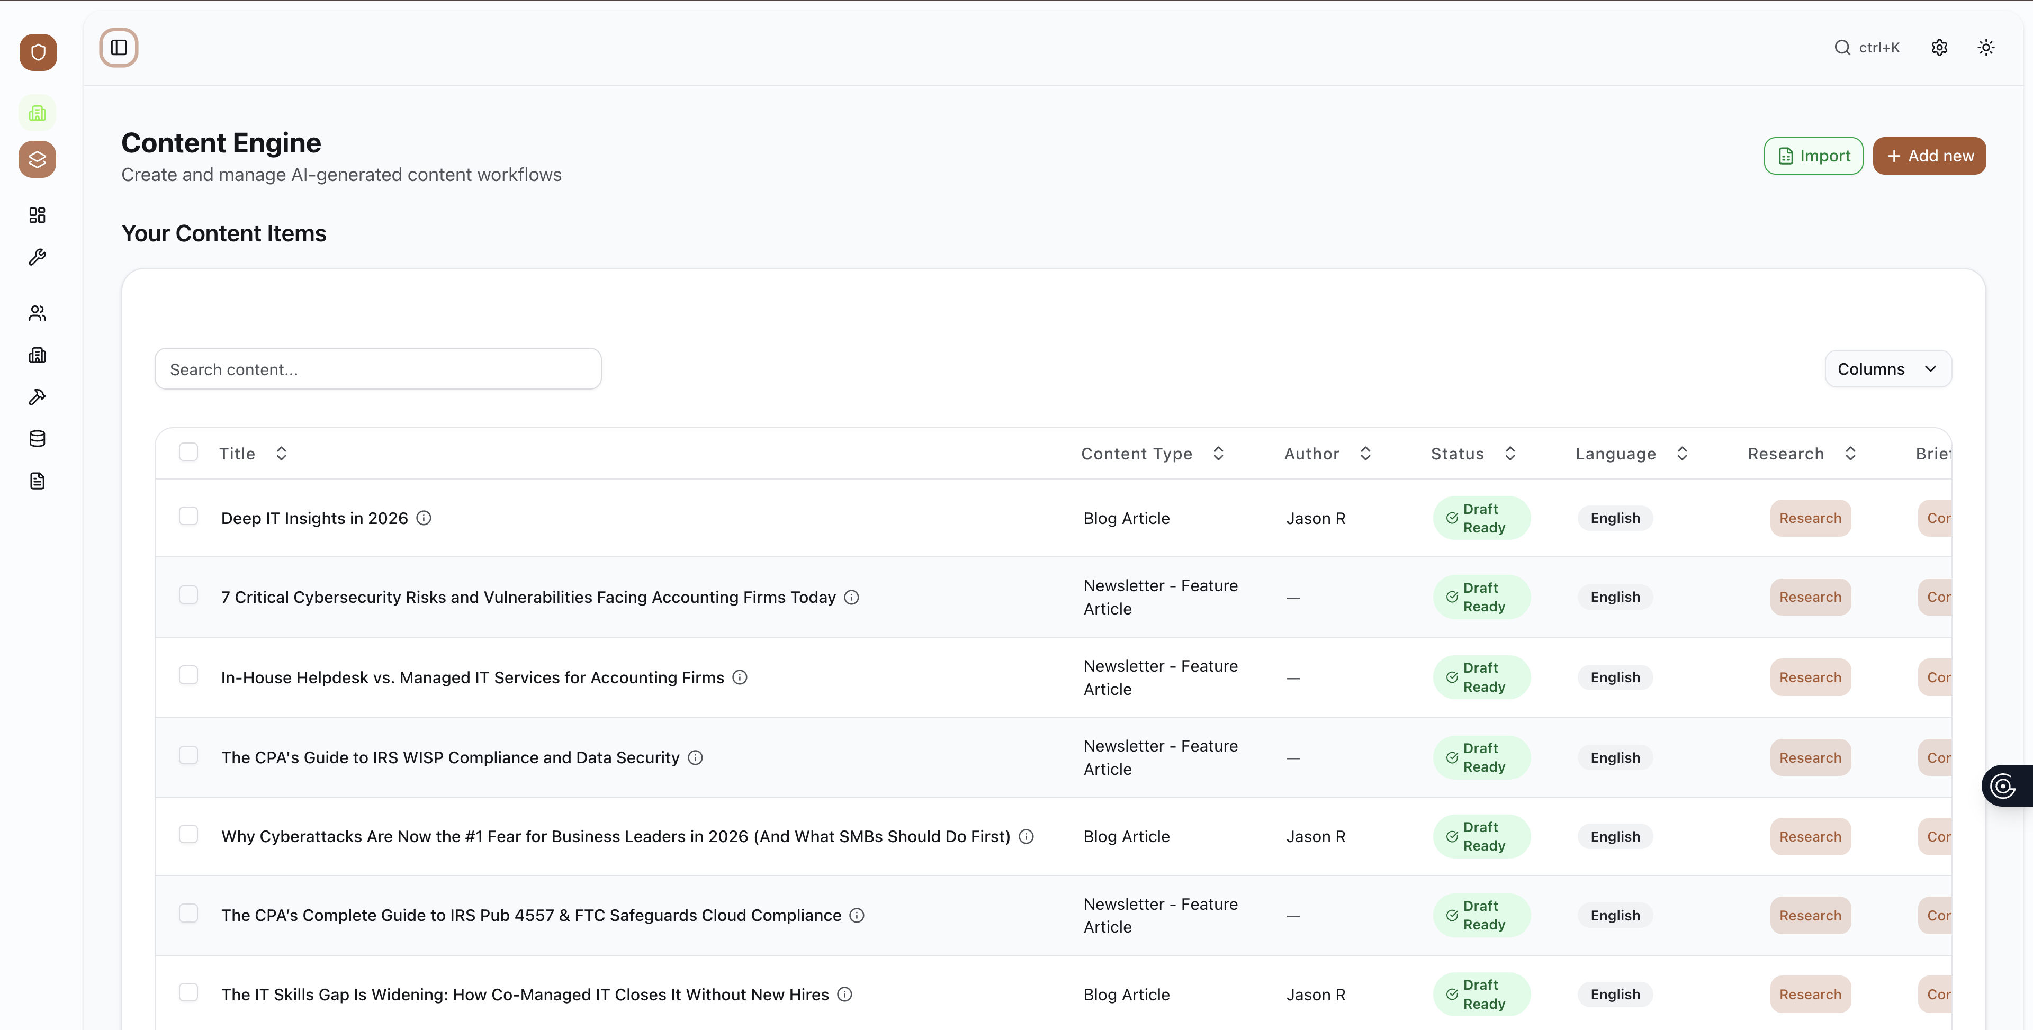Focus the Search content field
This screenshot has height=1030, width=2033.
click(x=378, y=368)
